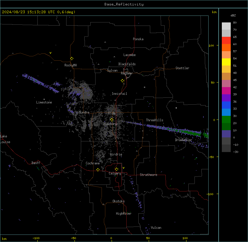
Task: Click the Blackfalds city label
Action: pos(127,64)
